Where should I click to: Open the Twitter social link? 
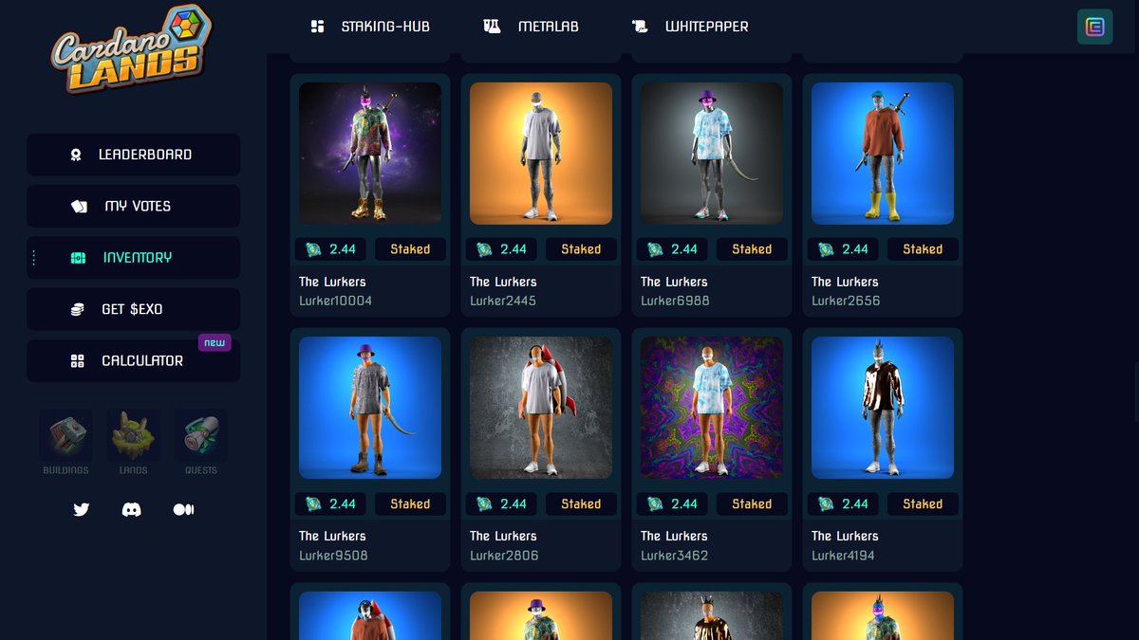tap(82, 509)
